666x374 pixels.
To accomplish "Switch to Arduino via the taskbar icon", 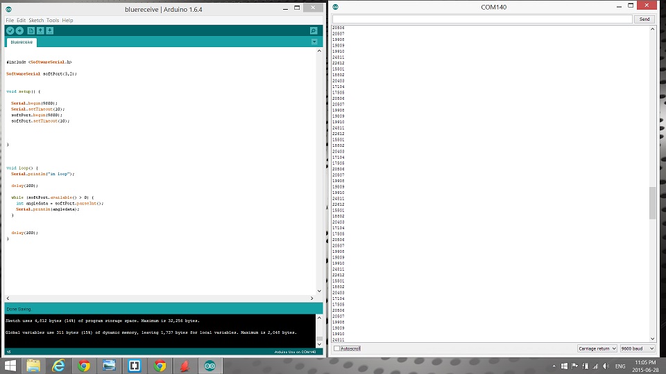I will click(x=210, y=366).
